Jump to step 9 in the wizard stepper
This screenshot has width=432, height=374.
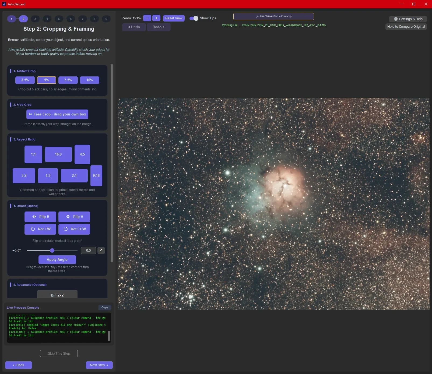pyautogui.click(x=106, y=19)
